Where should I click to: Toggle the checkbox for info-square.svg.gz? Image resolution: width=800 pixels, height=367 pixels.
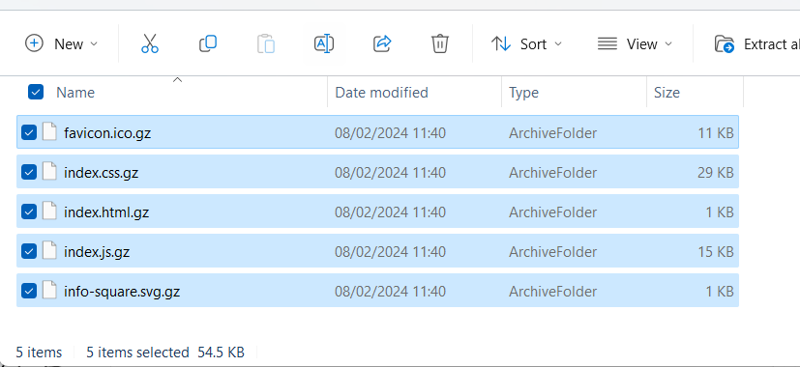(x=29, y=291)
